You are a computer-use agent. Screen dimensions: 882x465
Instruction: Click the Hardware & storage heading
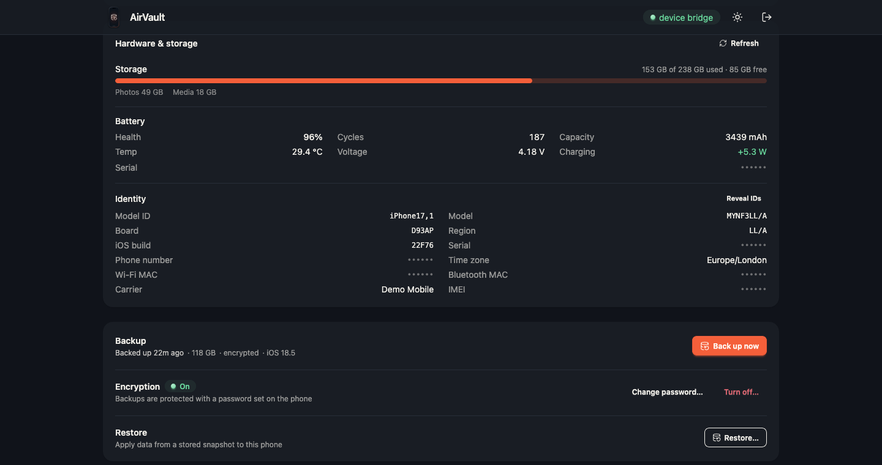[156, 43]
